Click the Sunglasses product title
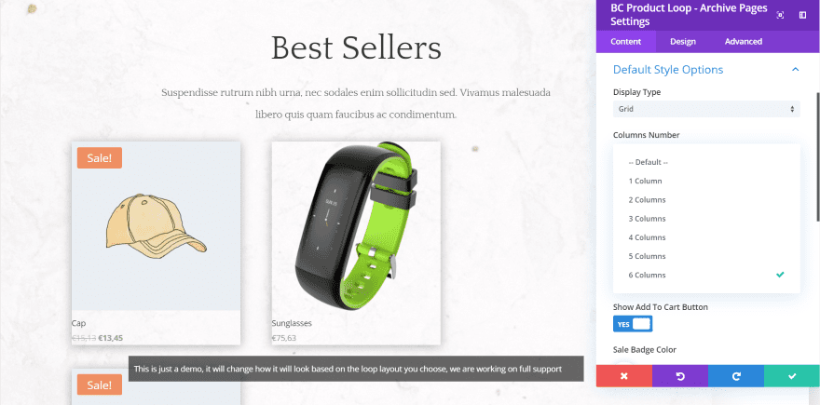Screen dimensions: 820x405 click(292, 323)
